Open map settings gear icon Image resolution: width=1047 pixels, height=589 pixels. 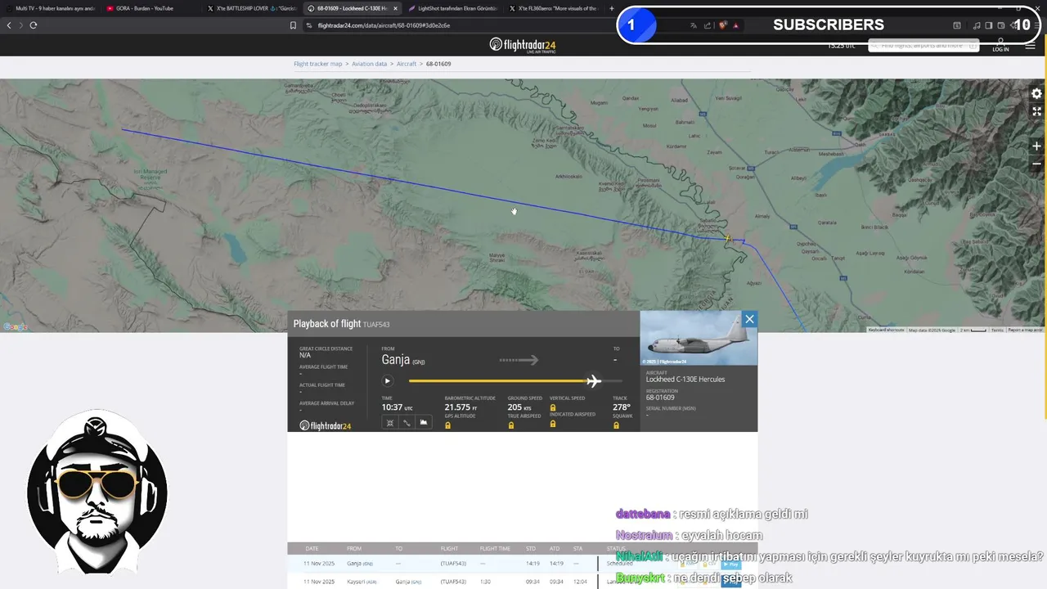[x=1036, y=94]
